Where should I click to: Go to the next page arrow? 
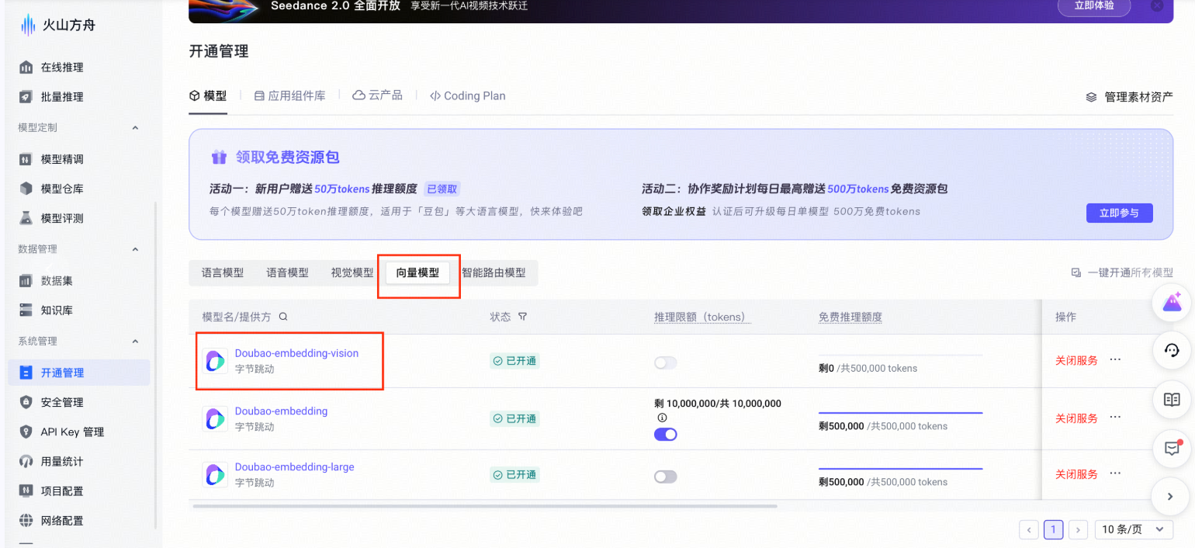click(x=1078, y=530)
